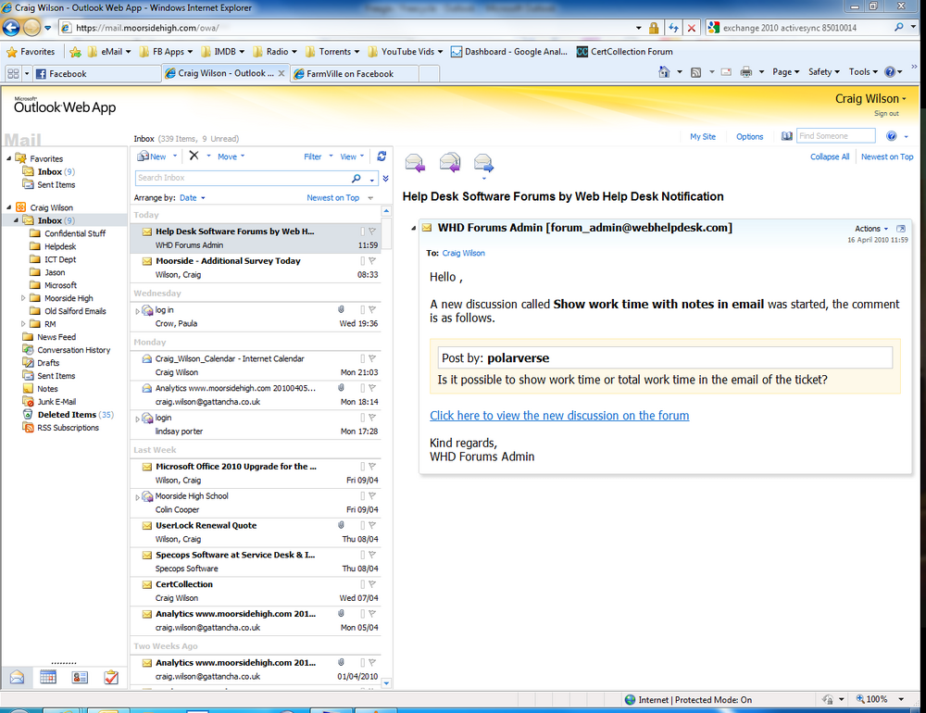Open the IE Page menu
This screenshot has width=926, height=713.
[785, 72]
